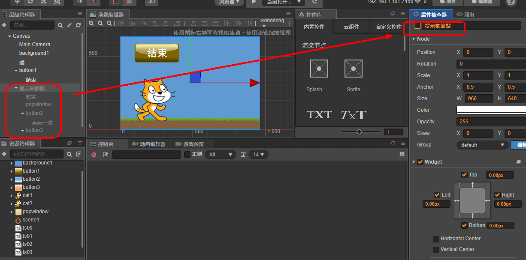Pop out the widget library panel icon
The height and width of the screenshot is (260, 526).
393,14
